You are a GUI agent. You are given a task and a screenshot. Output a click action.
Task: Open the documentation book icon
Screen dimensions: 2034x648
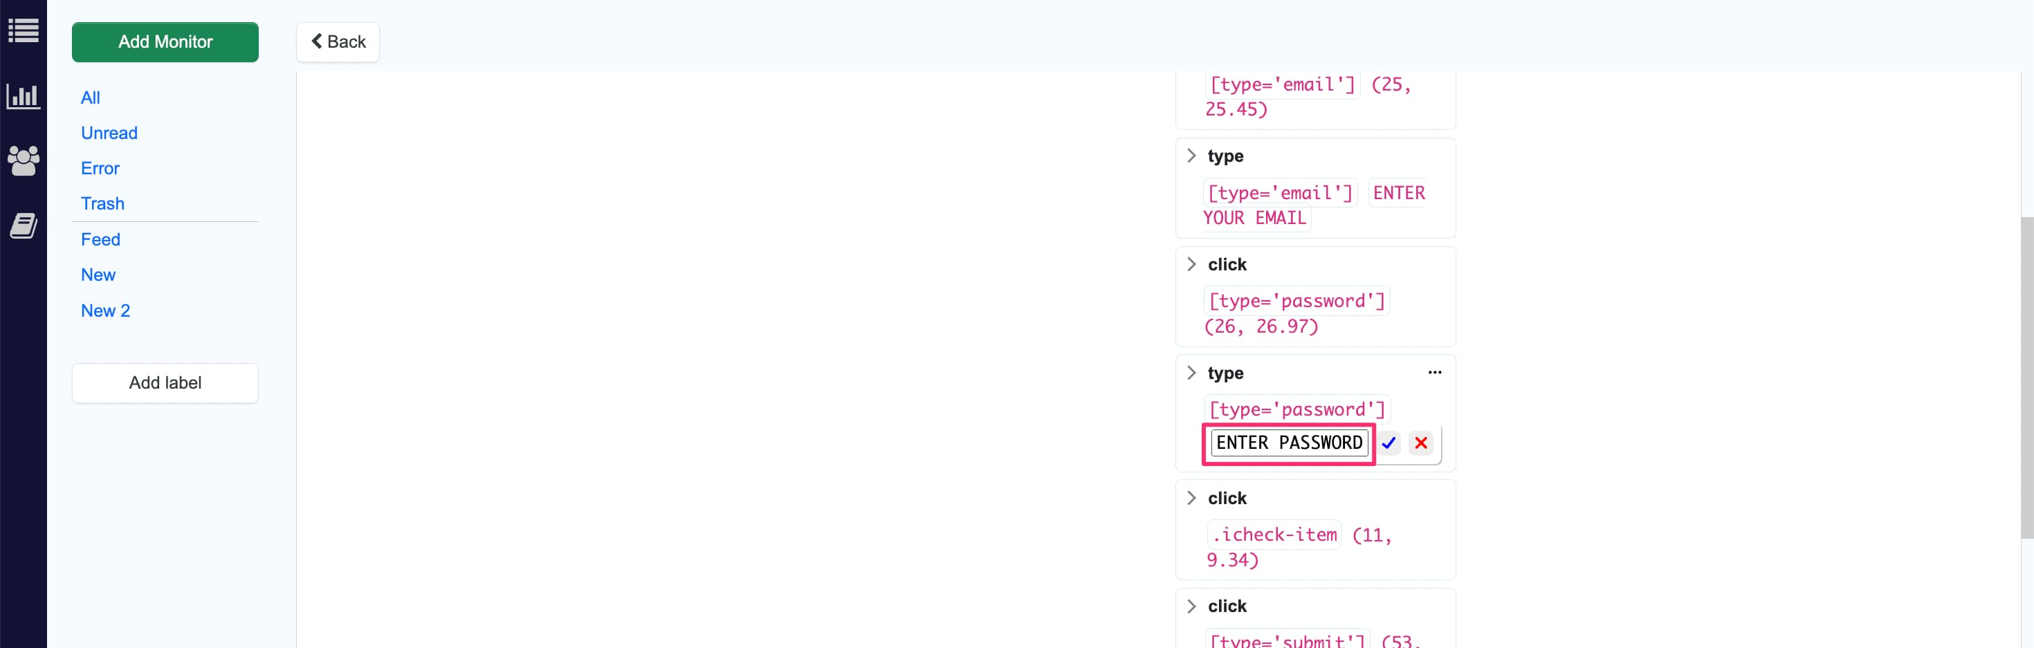coord(23,225)
